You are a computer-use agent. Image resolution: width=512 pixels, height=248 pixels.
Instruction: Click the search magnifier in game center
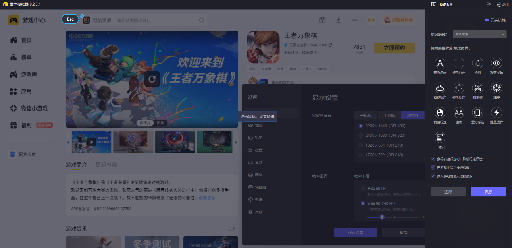(202, 20)
